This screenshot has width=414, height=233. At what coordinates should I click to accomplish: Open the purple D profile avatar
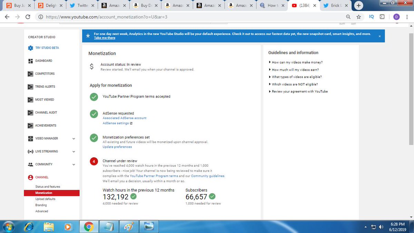[x=396, y=17]
